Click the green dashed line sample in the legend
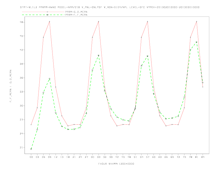The height and width of the screenshot is (171, 221). 43,15
